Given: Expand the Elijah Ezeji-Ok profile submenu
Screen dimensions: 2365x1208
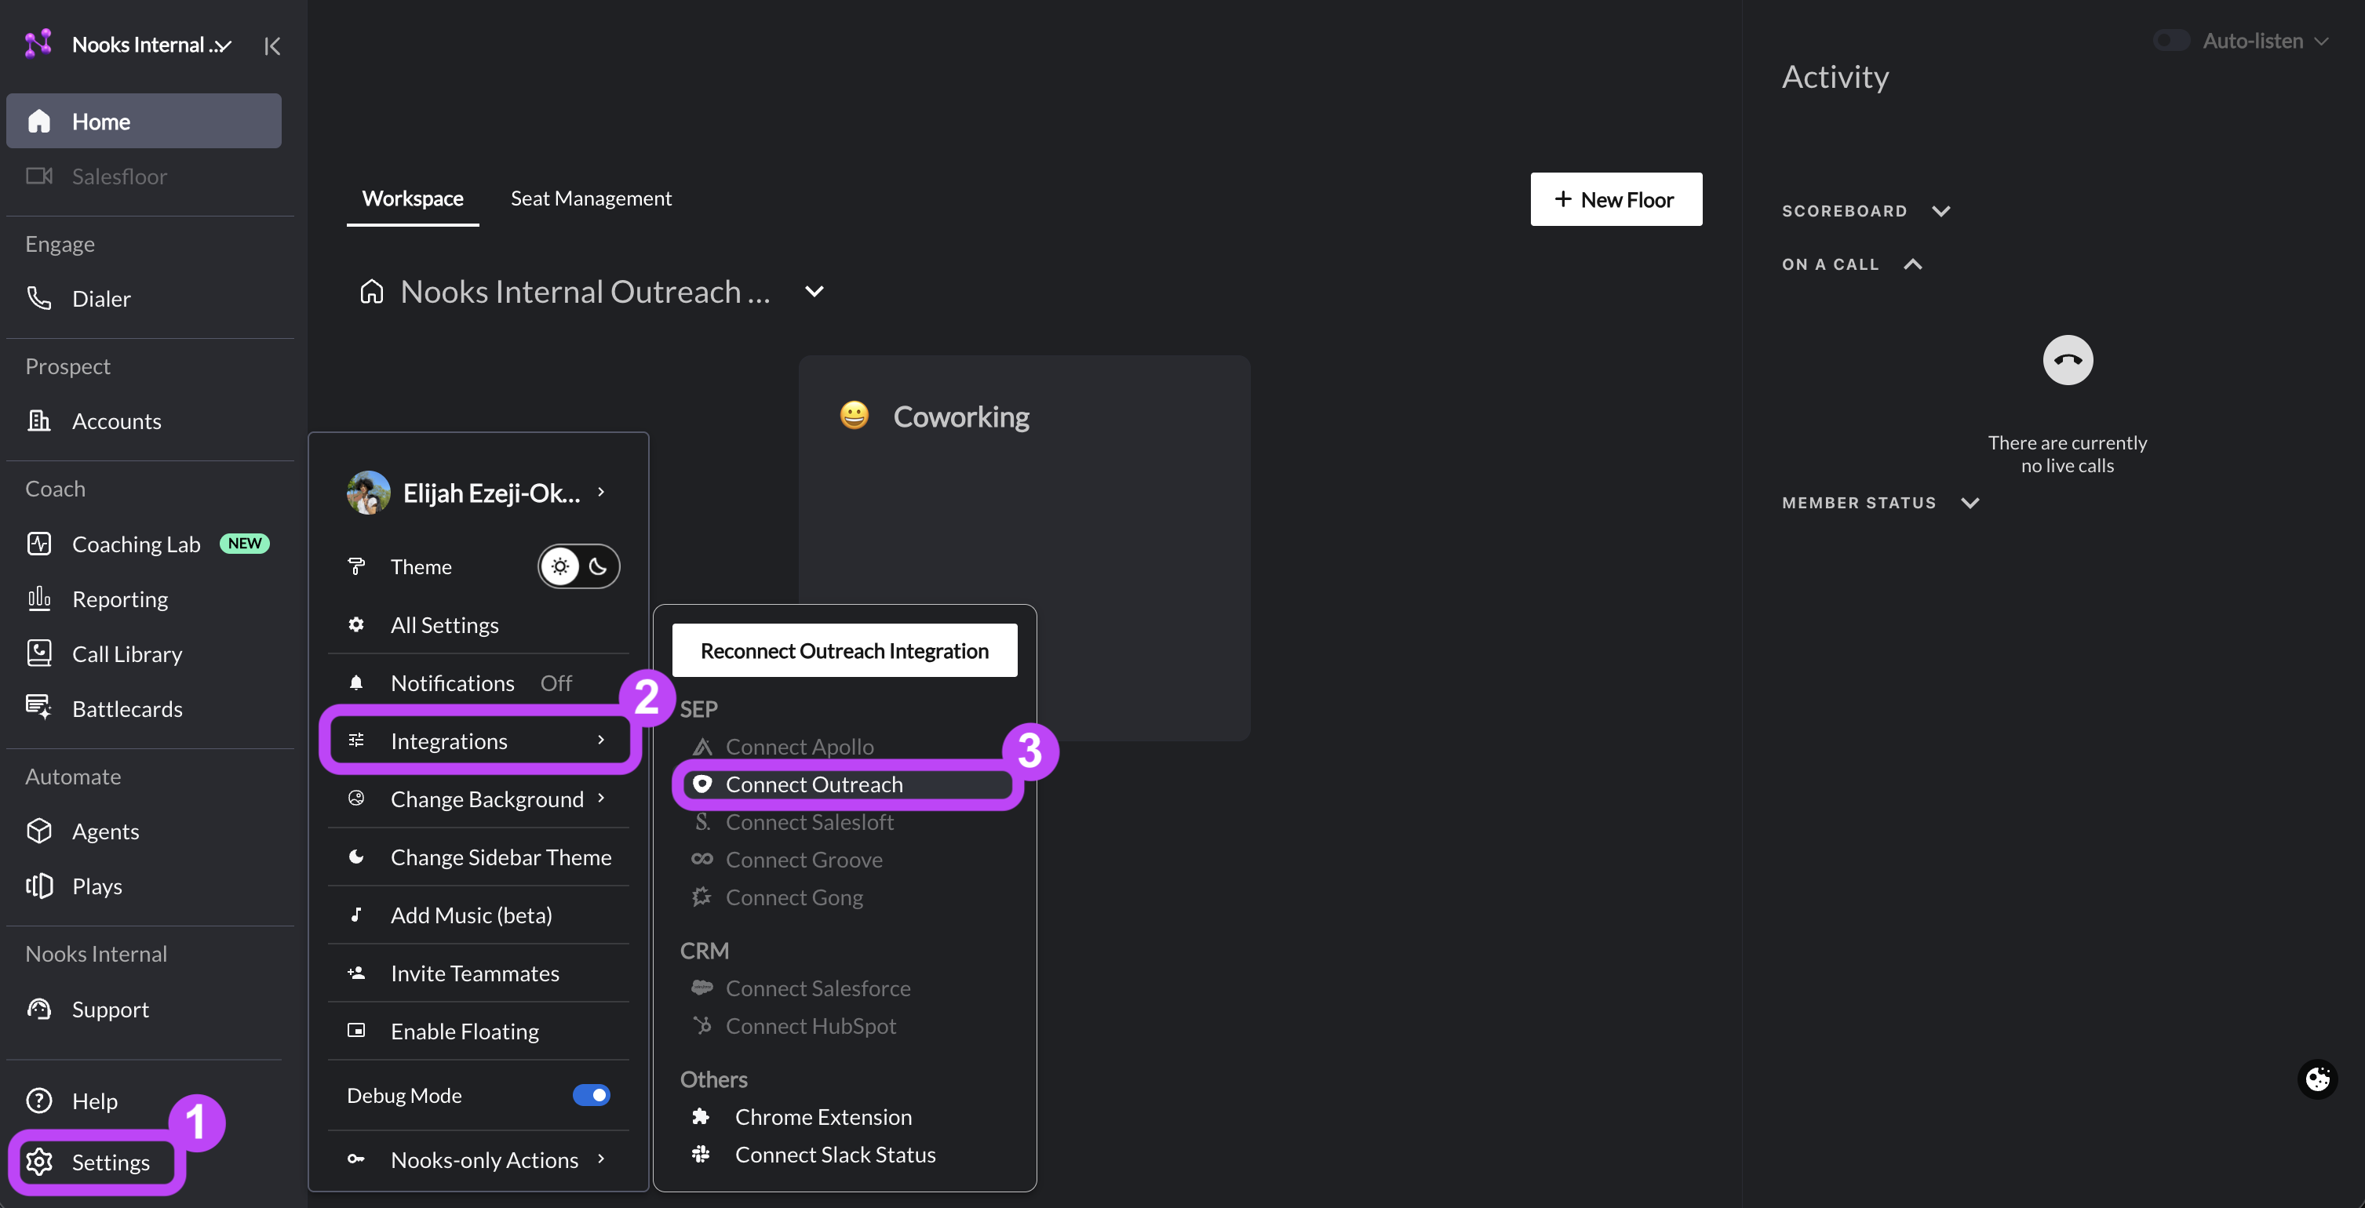Looking at the screenshot, I should 601,492.
